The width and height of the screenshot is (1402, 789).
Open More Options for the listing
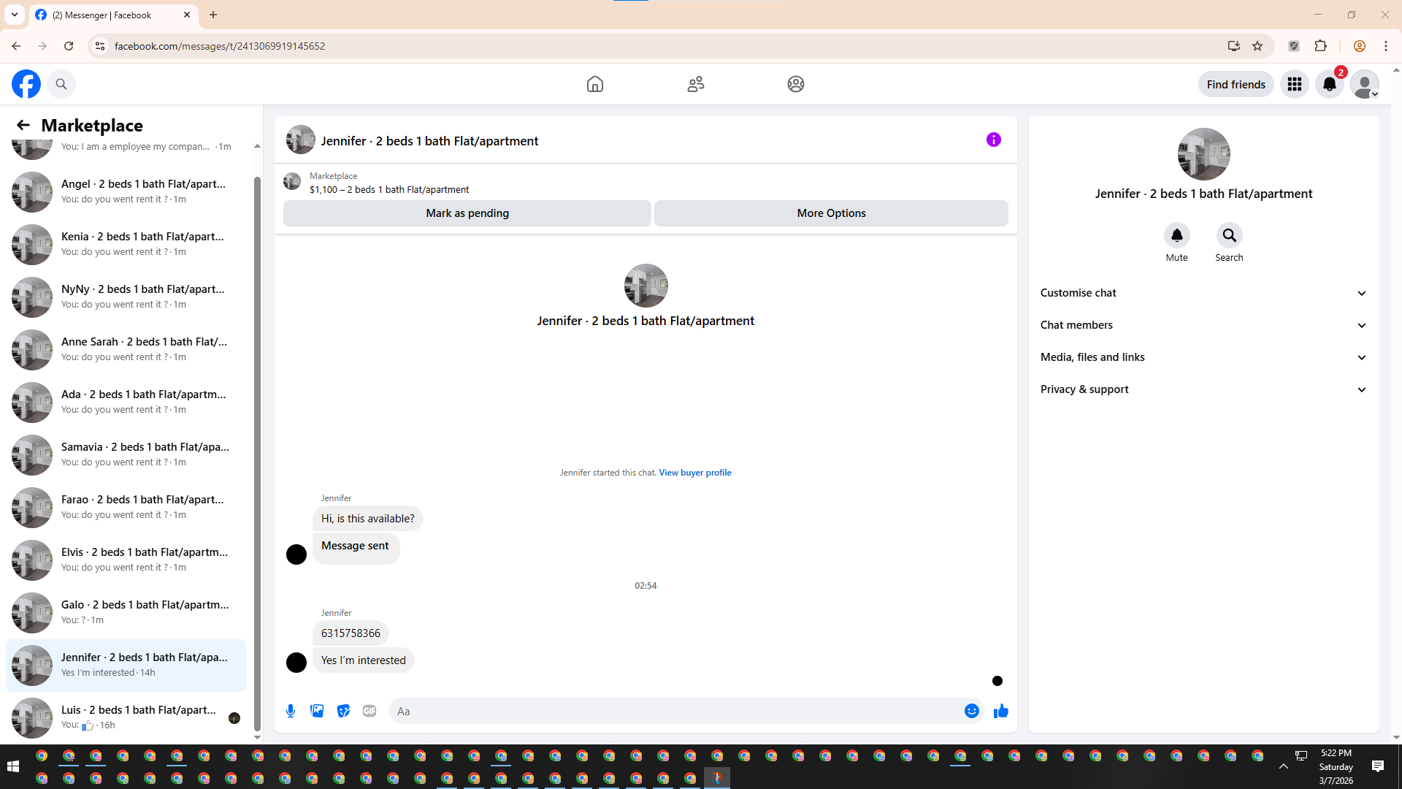[x=831, y=213]
